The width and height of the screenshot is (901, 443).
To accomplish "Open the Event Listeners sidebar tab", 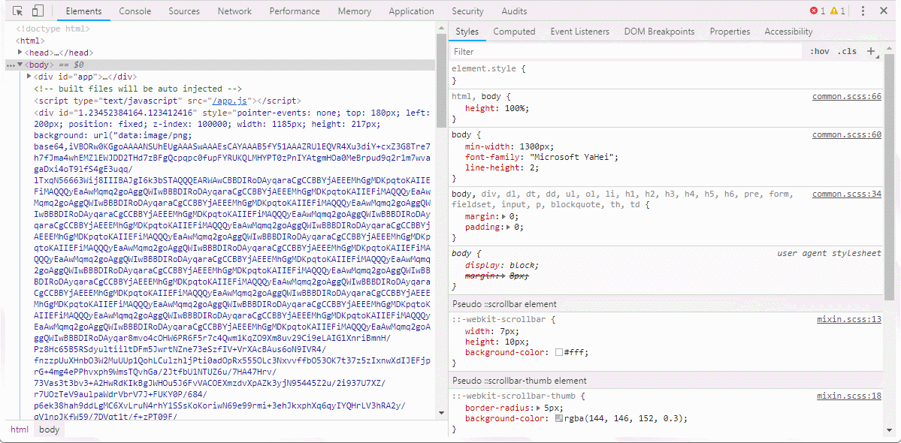I will (580, 32).
